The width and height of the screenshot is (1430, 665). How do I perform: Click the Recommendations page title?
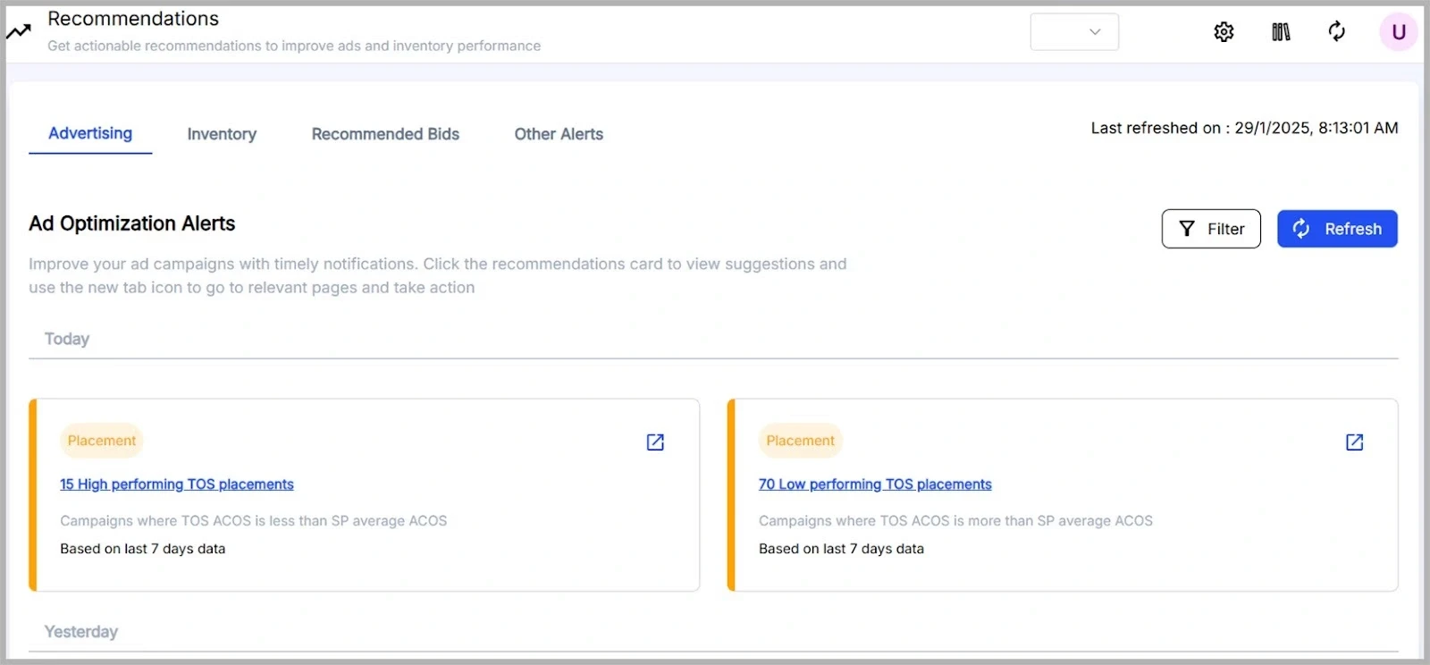coord(133,19)
